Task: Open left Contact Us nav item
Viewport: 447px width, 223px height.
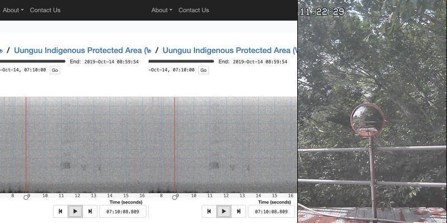Action: click(45, 10)
